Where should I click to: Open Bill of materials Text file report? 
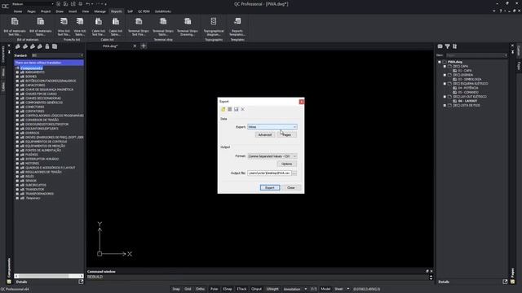click(15, 26)
